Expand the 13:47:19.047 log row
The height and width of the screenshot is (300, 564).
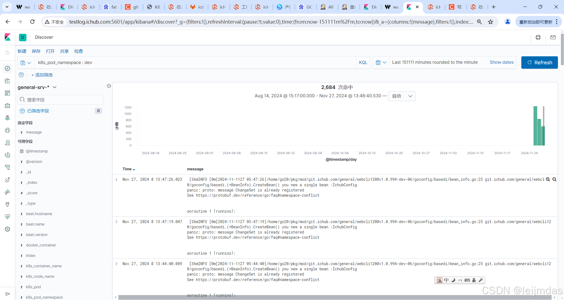(x=116, y=221)
